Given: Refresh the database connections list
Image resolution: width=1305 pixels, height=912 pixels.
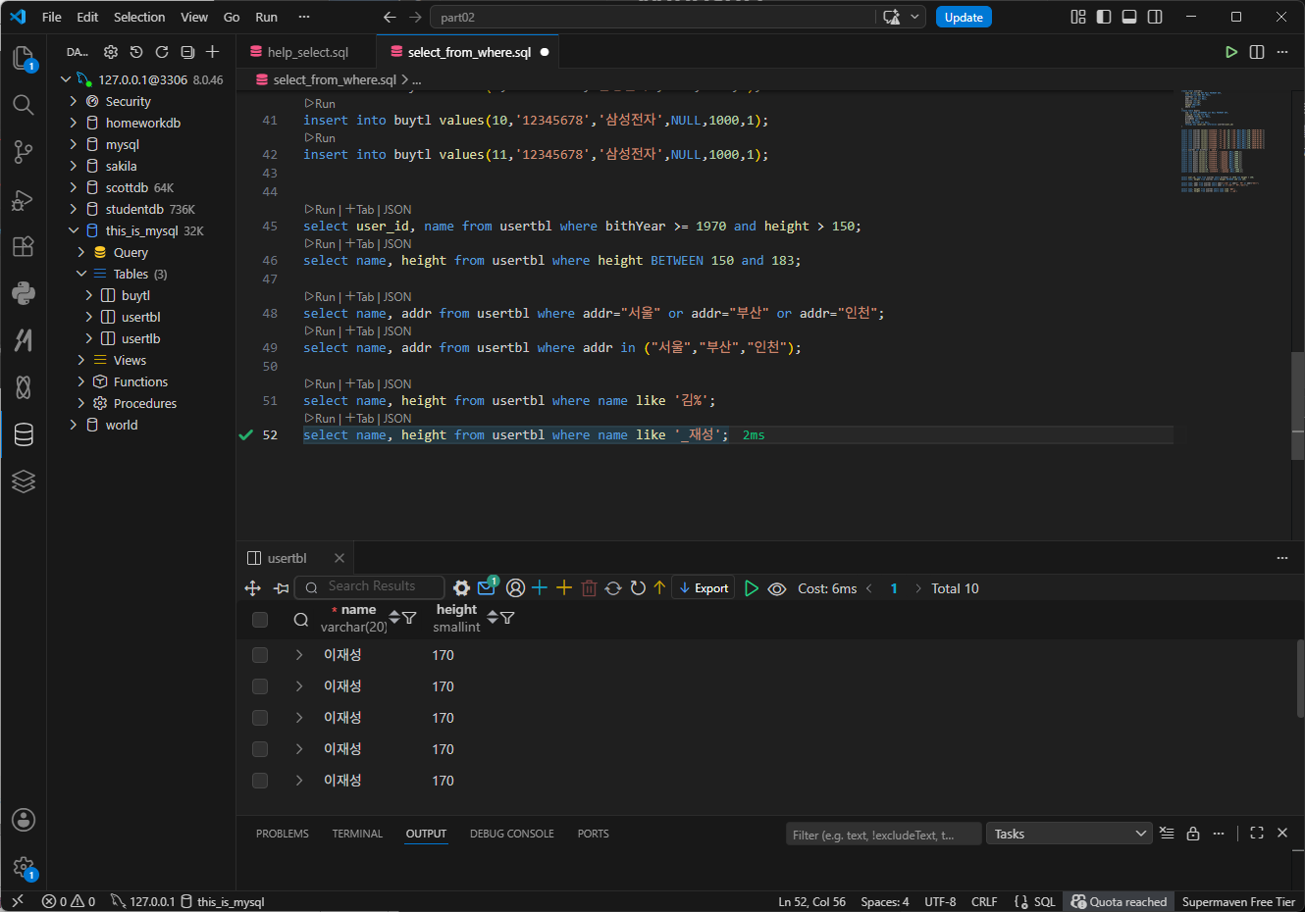Looking at the screenshot, I should coord(162,52).
